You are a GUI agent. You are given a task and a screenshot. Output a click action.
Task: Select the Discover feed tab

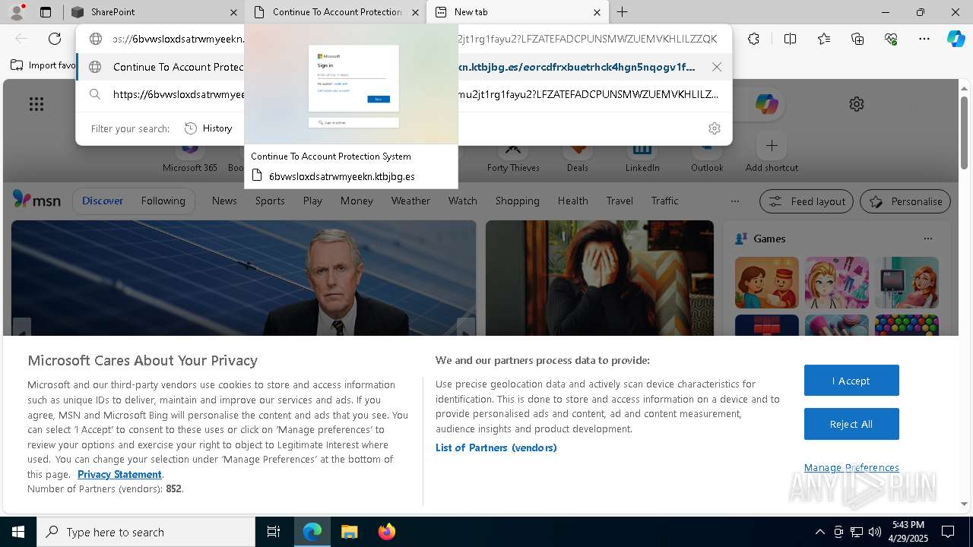click(103, 201)
